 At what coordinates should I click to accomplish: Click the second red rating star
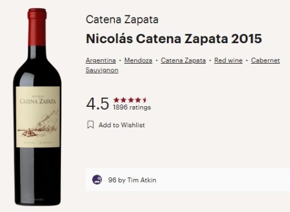click(x=123, y=99)
